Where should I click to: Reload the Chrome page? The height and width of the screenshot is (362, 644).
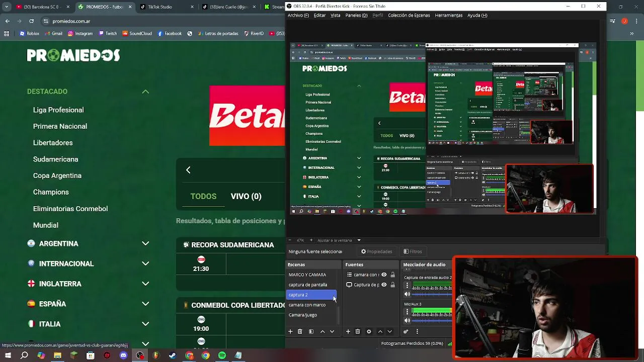tap(32, 21)
